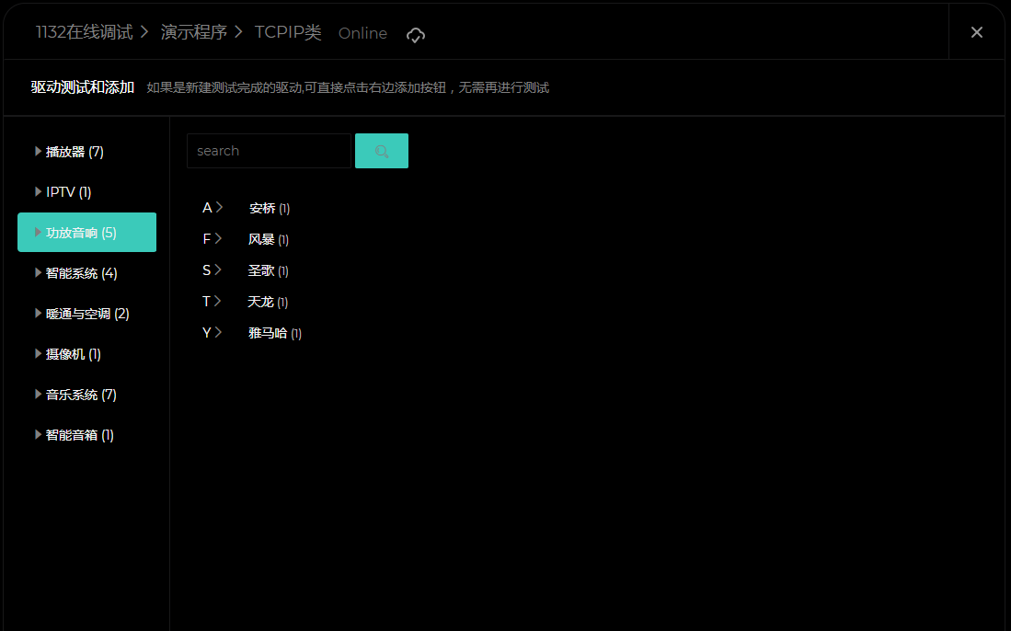The height and width of the screenshot is (631, 1011).
Task: Select the 功放音响 (5) category
Action: click(x=87, y=232)
